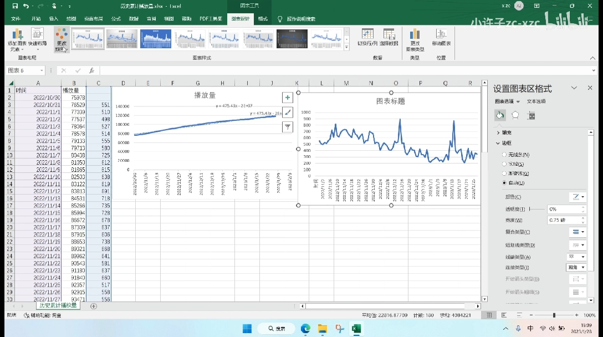Click the insert function fx icon

(91, 70)
